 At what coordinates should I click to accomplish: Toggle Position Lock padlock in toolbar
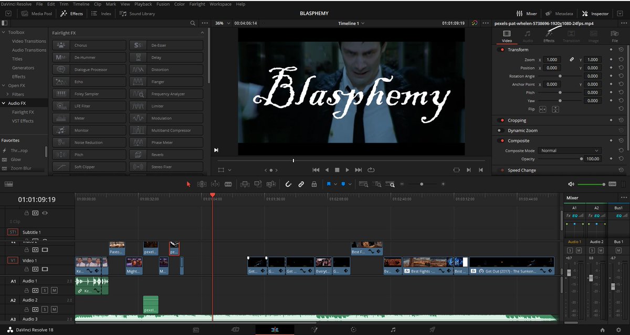(x=314, y=184)
